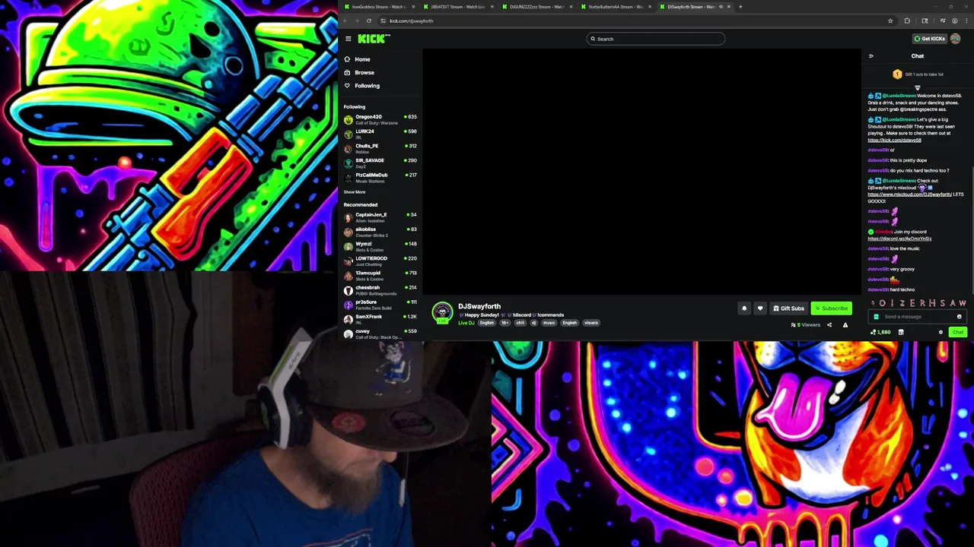The height and width of the screenshot is (547, 974).
Task: Collapse the chat panel with the arrow icon
Action: (x=871, y=56)
